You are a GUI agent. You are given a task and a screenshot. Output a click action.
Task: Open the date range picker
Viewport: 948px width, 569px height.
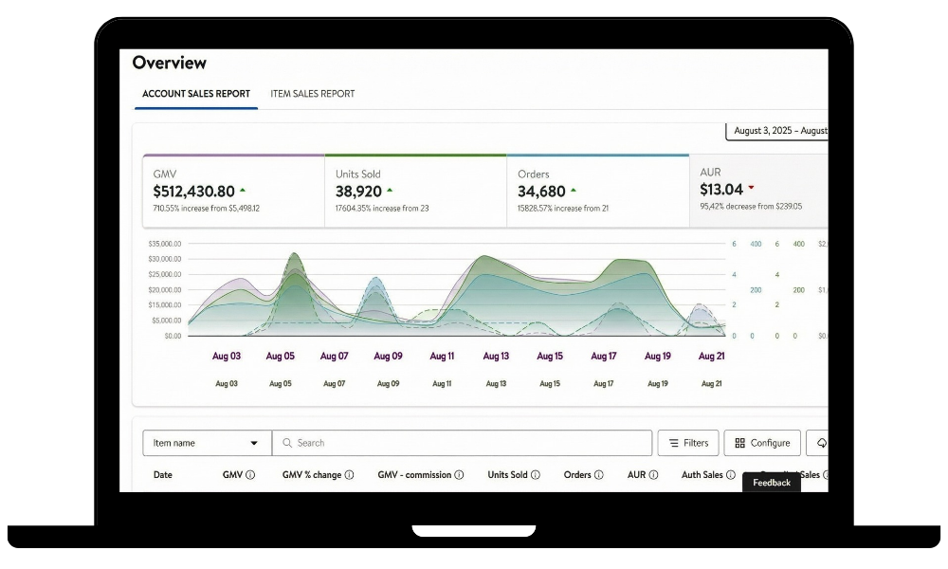click(777, 131)
